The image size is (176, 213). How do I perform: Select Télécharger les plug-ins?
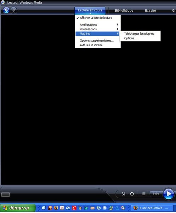[140, 34]
